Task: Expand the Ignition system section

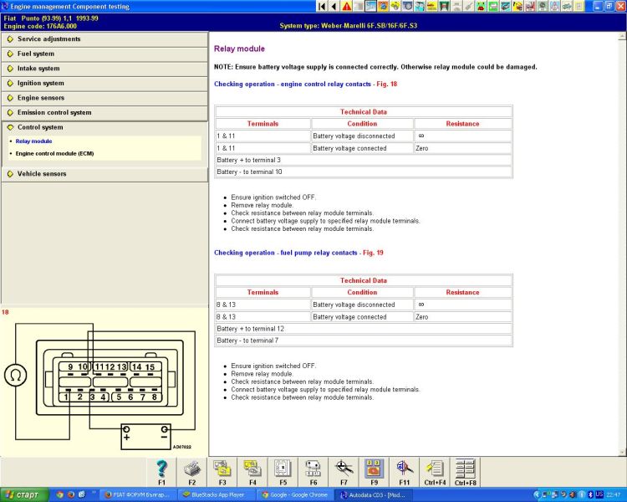Action: (x=40, y=84)
